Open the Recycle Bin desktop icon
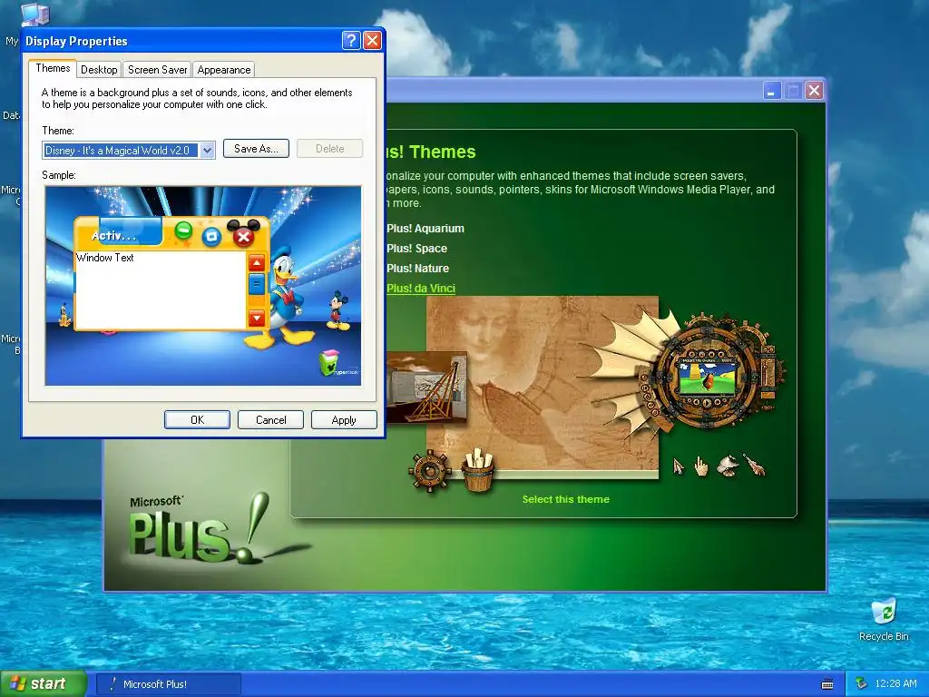The width and height of the screenshot is (929, 697). pyautogui.click(x=884, y=620)
